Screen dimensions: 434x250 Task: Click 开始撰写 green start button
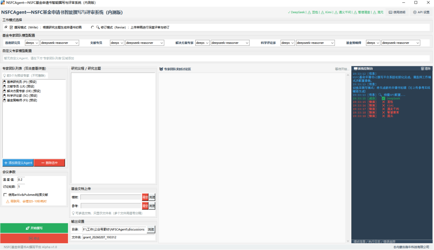[34, 228]
